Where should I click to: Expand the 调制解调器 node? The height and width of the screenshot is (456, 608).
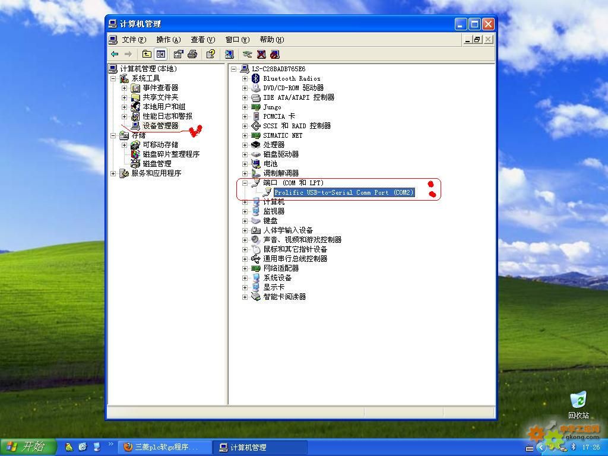245,174
